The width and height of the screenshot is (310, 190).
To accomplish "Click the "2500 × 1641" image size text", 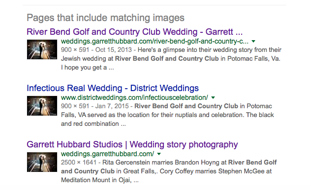I will [79, 162].
